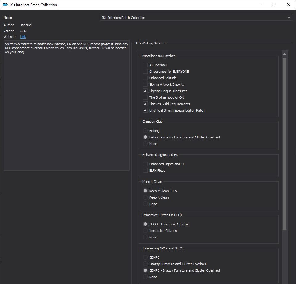Minimize the installer window
The width and height of the screenshot is (296, 284).
(261, 5)
